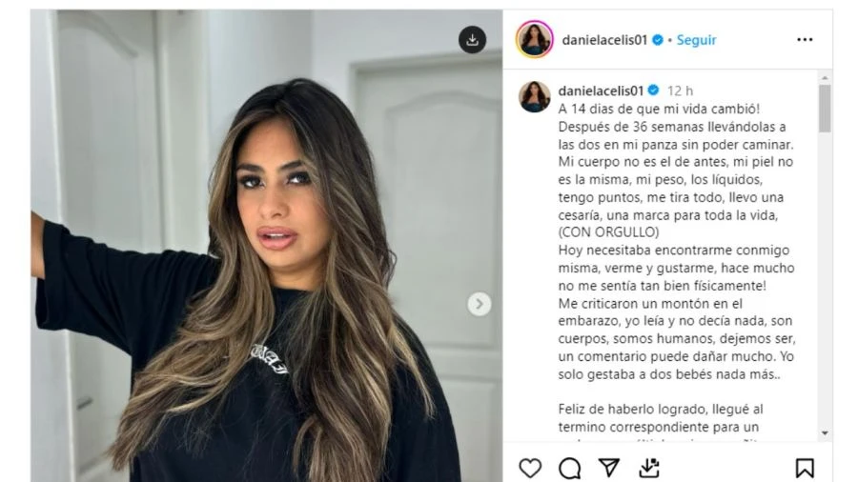
Task: Click the download icon on the photo
Action: [472, 40]
